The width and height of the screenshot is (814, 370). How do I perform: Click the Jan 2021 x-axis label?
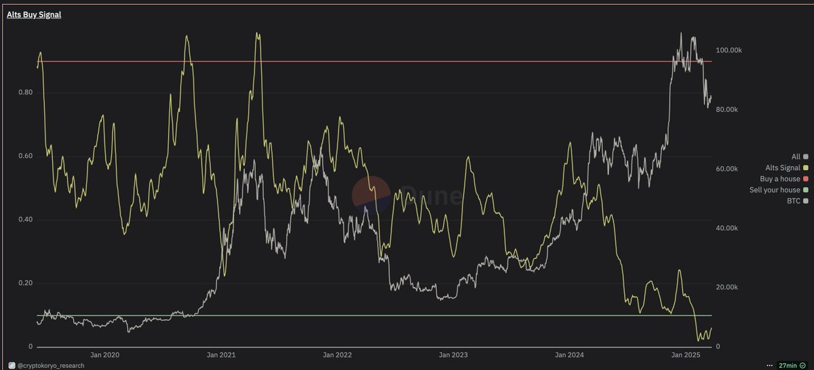click(221, 354)
